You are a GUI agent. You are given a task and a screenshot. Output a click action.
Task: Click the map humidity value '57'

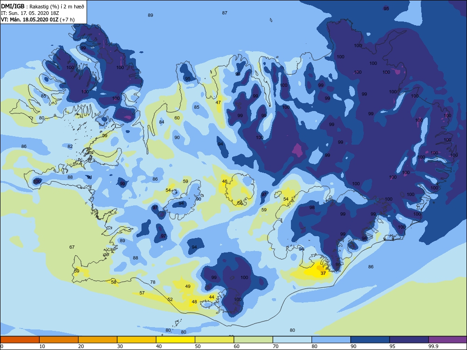tap(142, 293)
